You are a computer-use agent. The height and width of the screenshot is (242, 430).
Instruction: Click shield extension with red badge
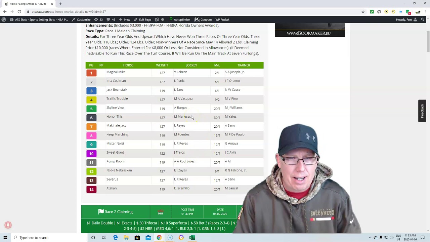pos(408,12)
